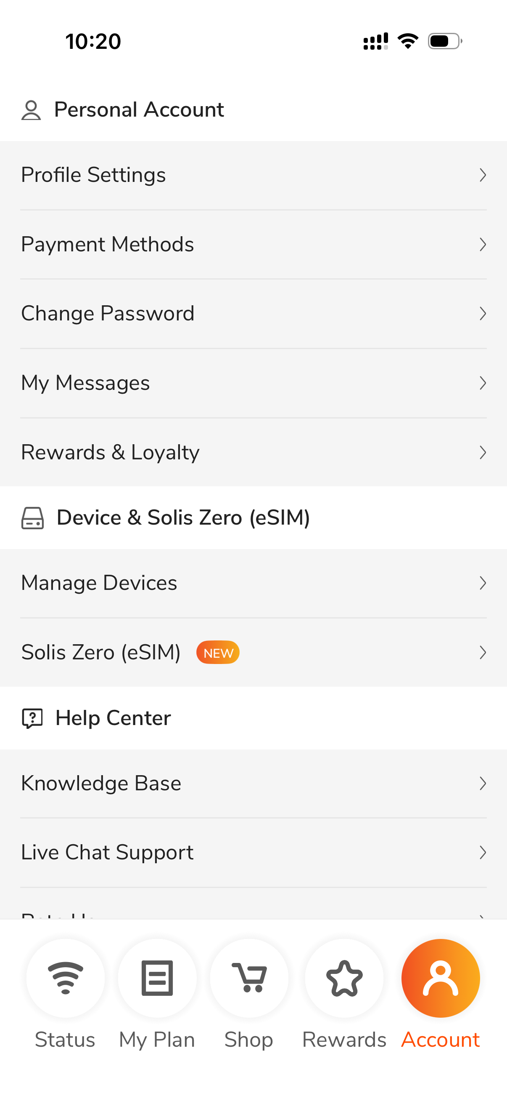Viewport: 507px width, 1104px height.
Task: Start Live Chat Support
Action: pyautogui.click(x=253, y=853)
